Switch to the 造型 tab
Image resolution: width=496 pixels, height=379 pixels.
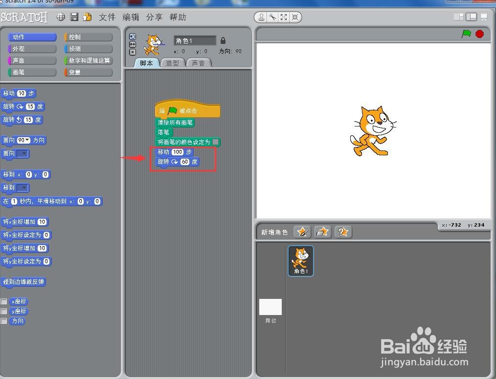pyautogui.click(x=172, y=63)
